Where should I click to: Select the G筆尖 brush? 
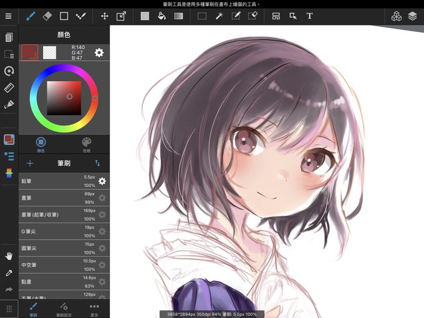click(x=64, y=231)
